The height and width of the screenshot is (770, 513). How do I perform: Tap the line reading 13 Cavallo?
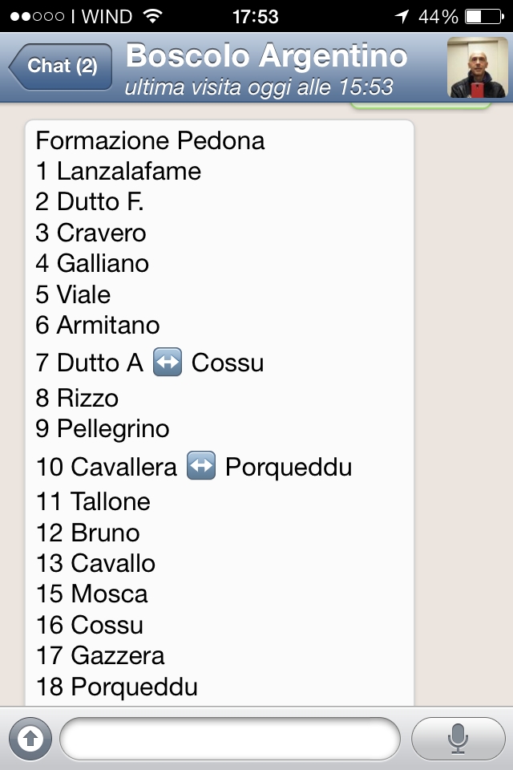(95, 563)
